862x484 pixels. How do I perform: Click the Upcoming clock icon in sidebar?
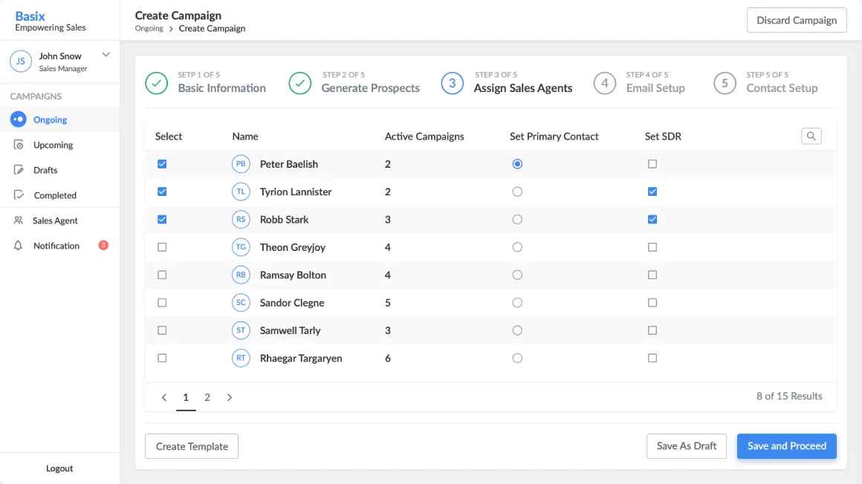coord(19,145)
